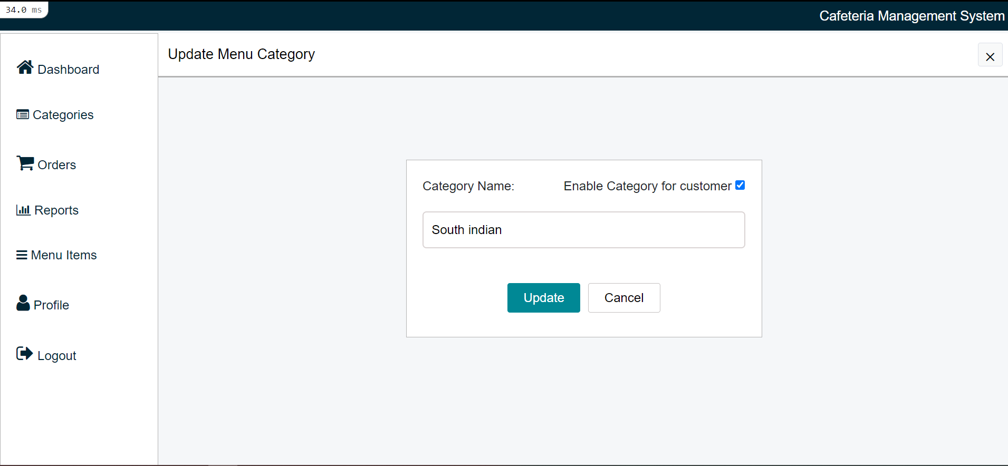
Task: Navigate to the Orders section
Action: tap(56, 164)
